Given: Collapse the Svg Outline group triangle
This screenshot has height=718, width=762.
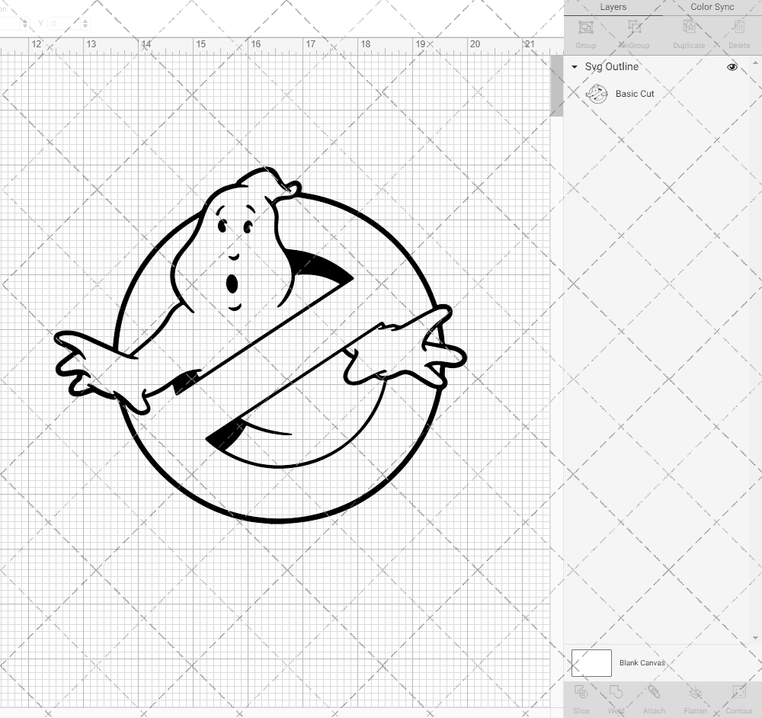Looking at the screenshot, I should pos(574,67).
